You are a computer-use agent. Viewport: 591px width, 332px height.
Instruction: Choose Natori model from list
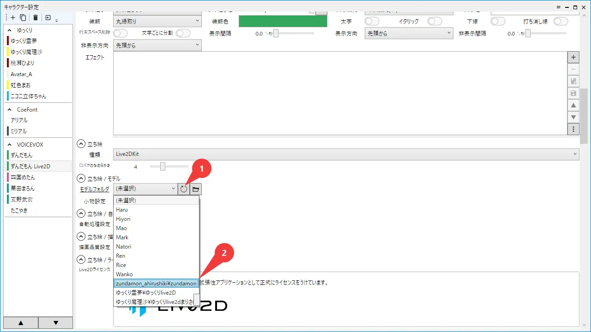[157, 247]
